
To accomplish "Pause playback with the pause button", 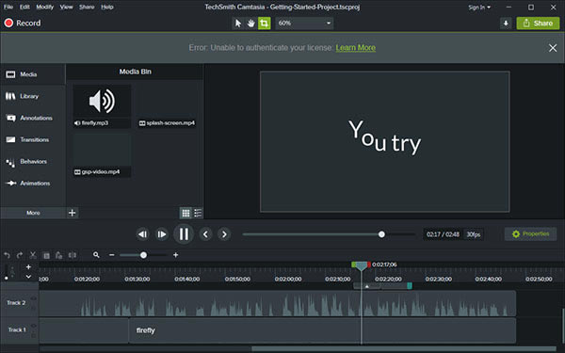I will [x=184, y=234].
